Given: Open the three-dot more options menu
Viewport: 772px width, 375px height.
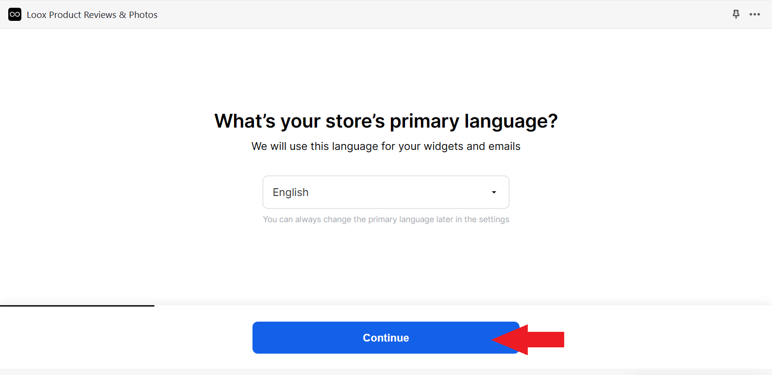Looking at the screenshot, I should click(x=755, y=15).
